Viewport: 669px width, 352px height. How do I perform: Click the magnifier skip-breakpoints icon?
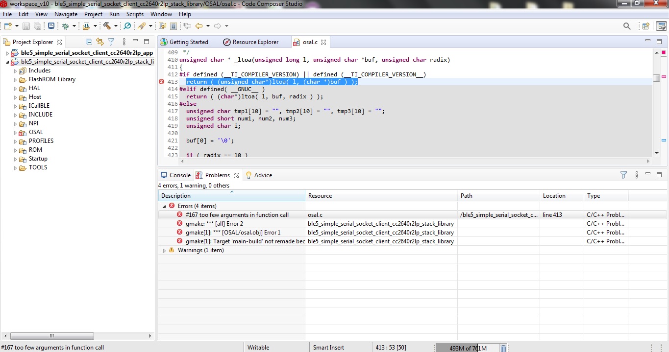point(127,26)
